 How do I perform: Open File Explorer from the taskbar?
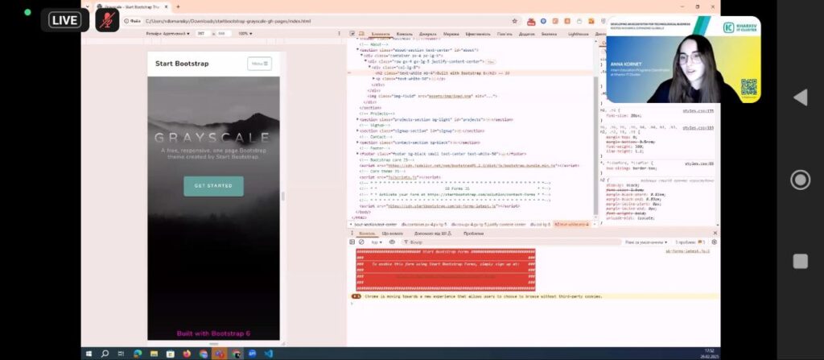click(154, 354)
